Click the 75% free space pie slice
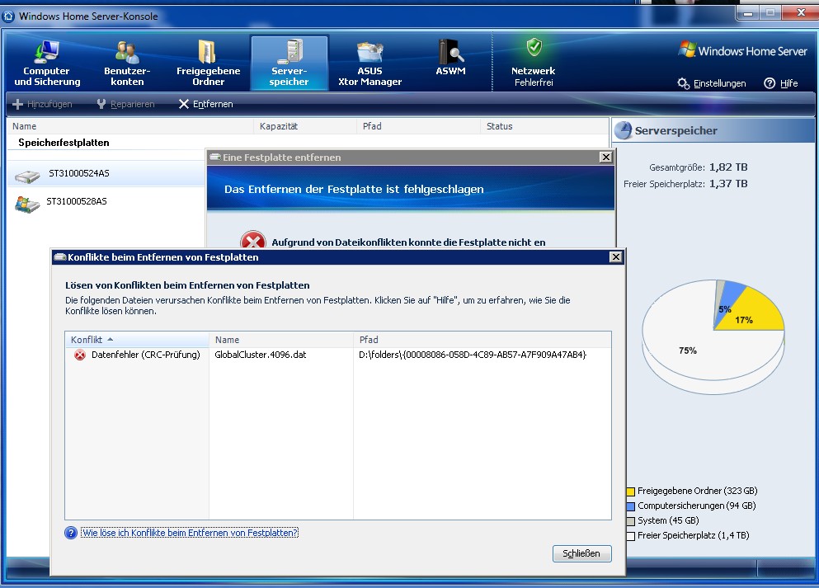Viewport: 819px width, 588px height. tap(688, 350)
